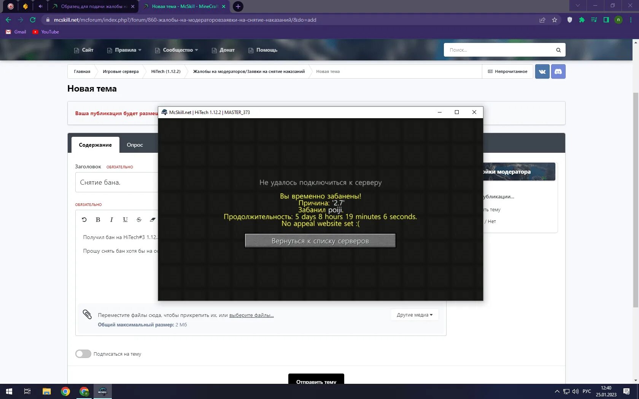
Task: Show hidden tray icons chevron
Action: (557, 391)
